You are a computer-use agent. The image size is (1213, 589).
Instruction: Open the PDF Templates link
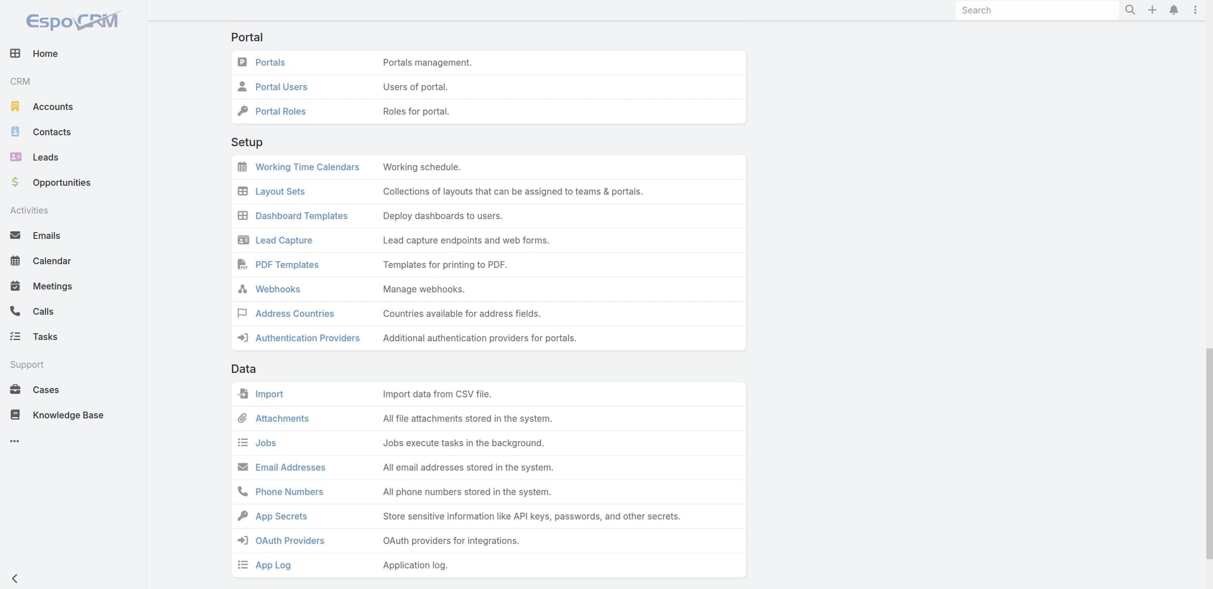[x=287, y=265]
